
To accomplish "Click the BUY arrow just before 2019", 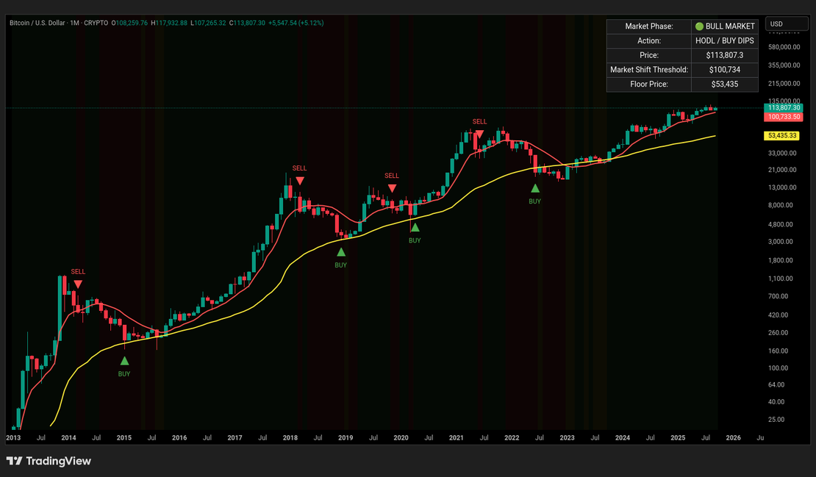I will 340,252.
